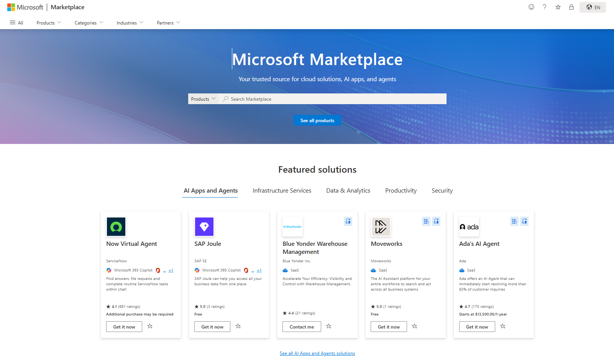
Task: Click Office icon on Now Virtual Agent card
Action: (158, 270)
